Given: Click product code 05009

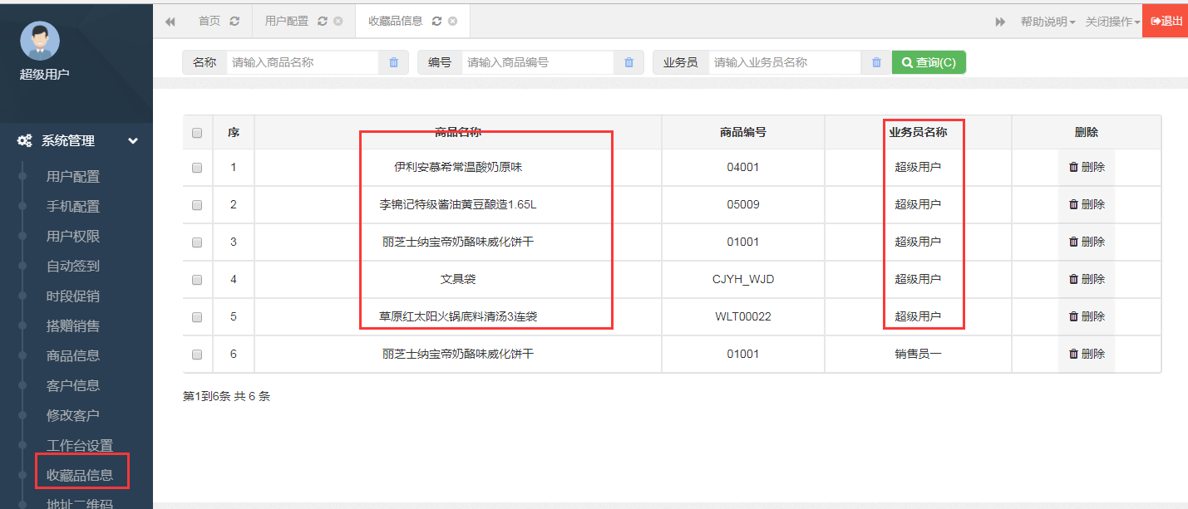Looking at the screenshot, I should (x=743, y=204).
